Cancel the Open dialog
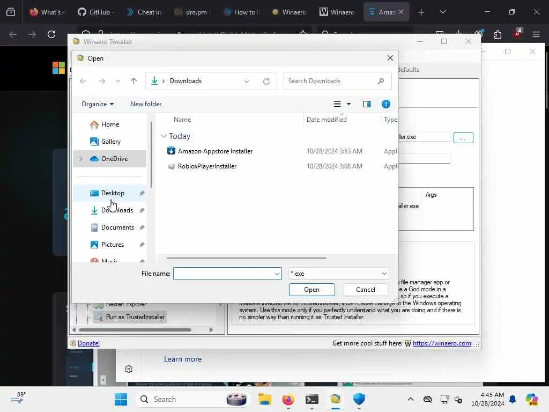This screenshot has width=549, height=412. pyautogui.click(x=365, y=290)
